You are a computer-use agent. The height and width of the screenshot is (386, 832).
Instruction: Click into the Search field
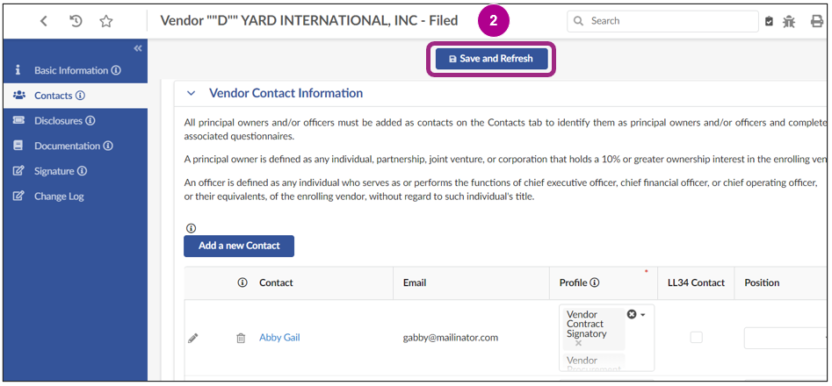668,21
